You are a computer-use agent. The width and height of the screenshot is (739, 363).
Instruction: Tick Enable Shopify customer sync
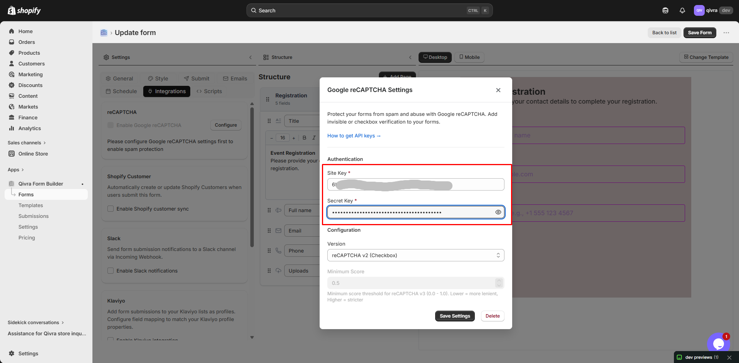coord(111,209)
